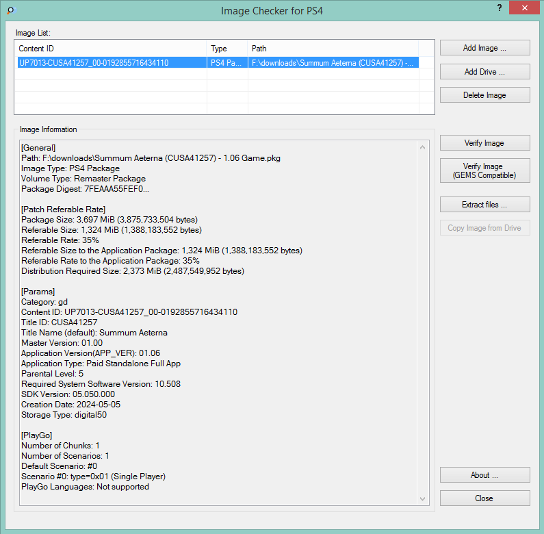544x534 pixels.
Task: Close the window with the red X
Action: 523,8
